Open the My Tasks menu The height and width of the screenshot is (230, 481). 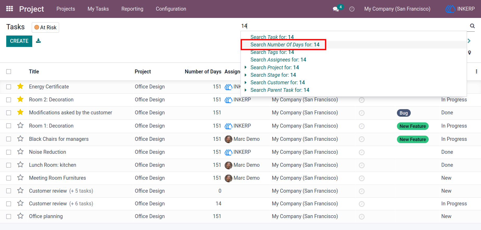pyautogui.click(x=98, y=9)
